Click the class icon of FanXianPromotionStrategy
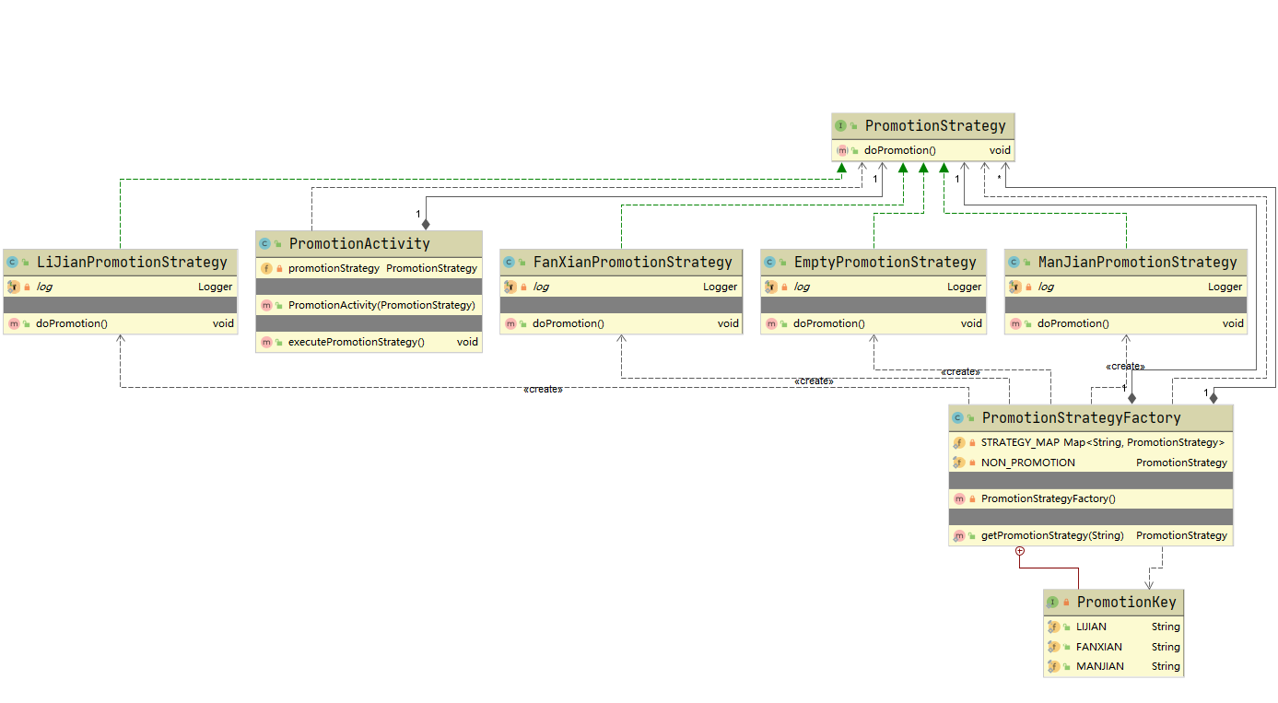 click(509, 263)
